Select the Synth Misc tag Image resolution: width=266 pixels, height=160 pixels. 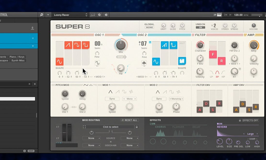(x=18, y=61)
